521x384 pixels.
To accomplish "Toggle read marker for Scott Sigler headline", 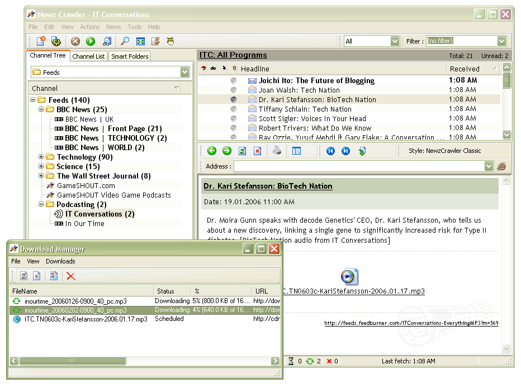I will pos(234,118).
